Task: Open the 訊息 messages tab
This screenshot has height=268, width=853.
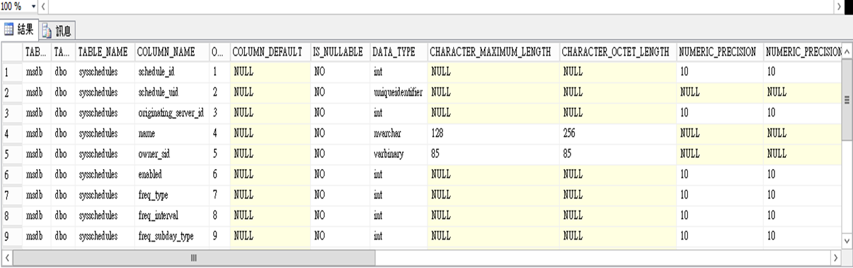Action: coord(57,30)
